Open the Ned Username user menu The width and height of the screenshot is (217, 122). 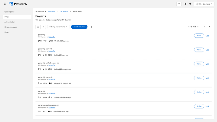(x=204, y=4)
